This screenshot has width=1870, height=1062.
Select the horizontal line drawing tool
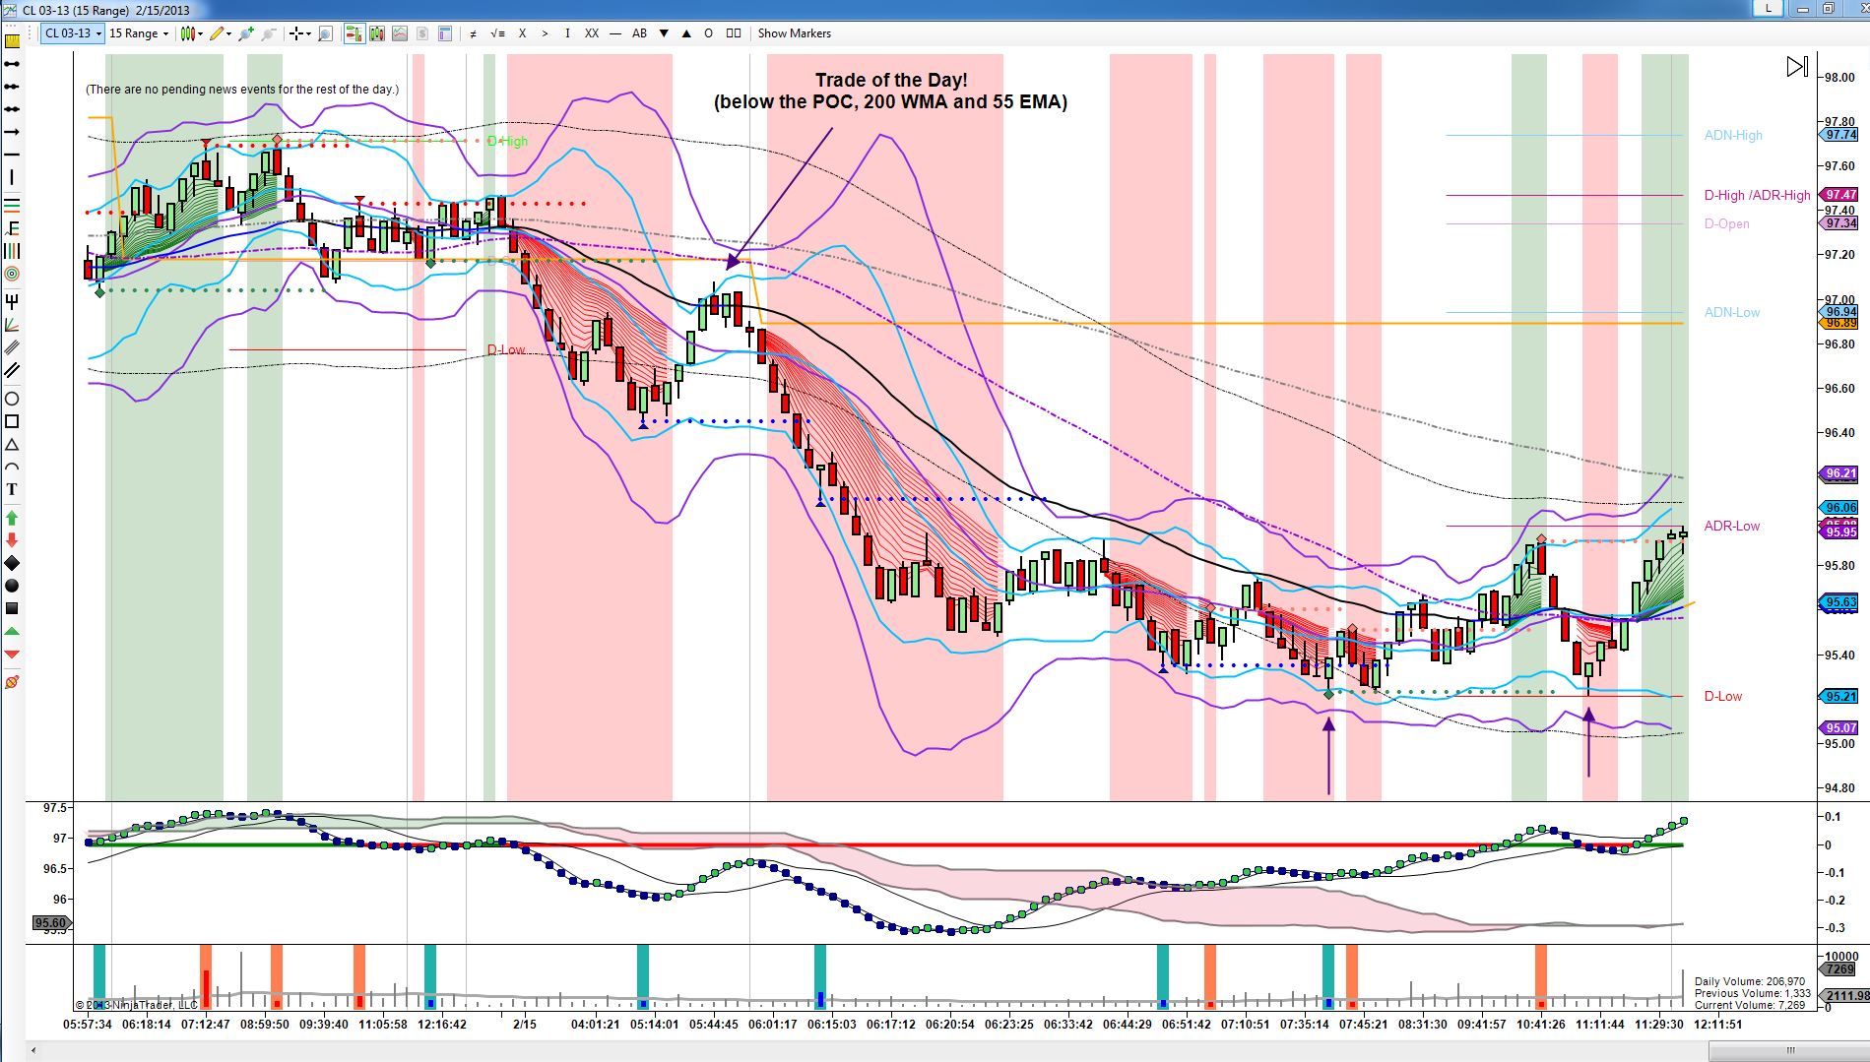click(12, 155)
